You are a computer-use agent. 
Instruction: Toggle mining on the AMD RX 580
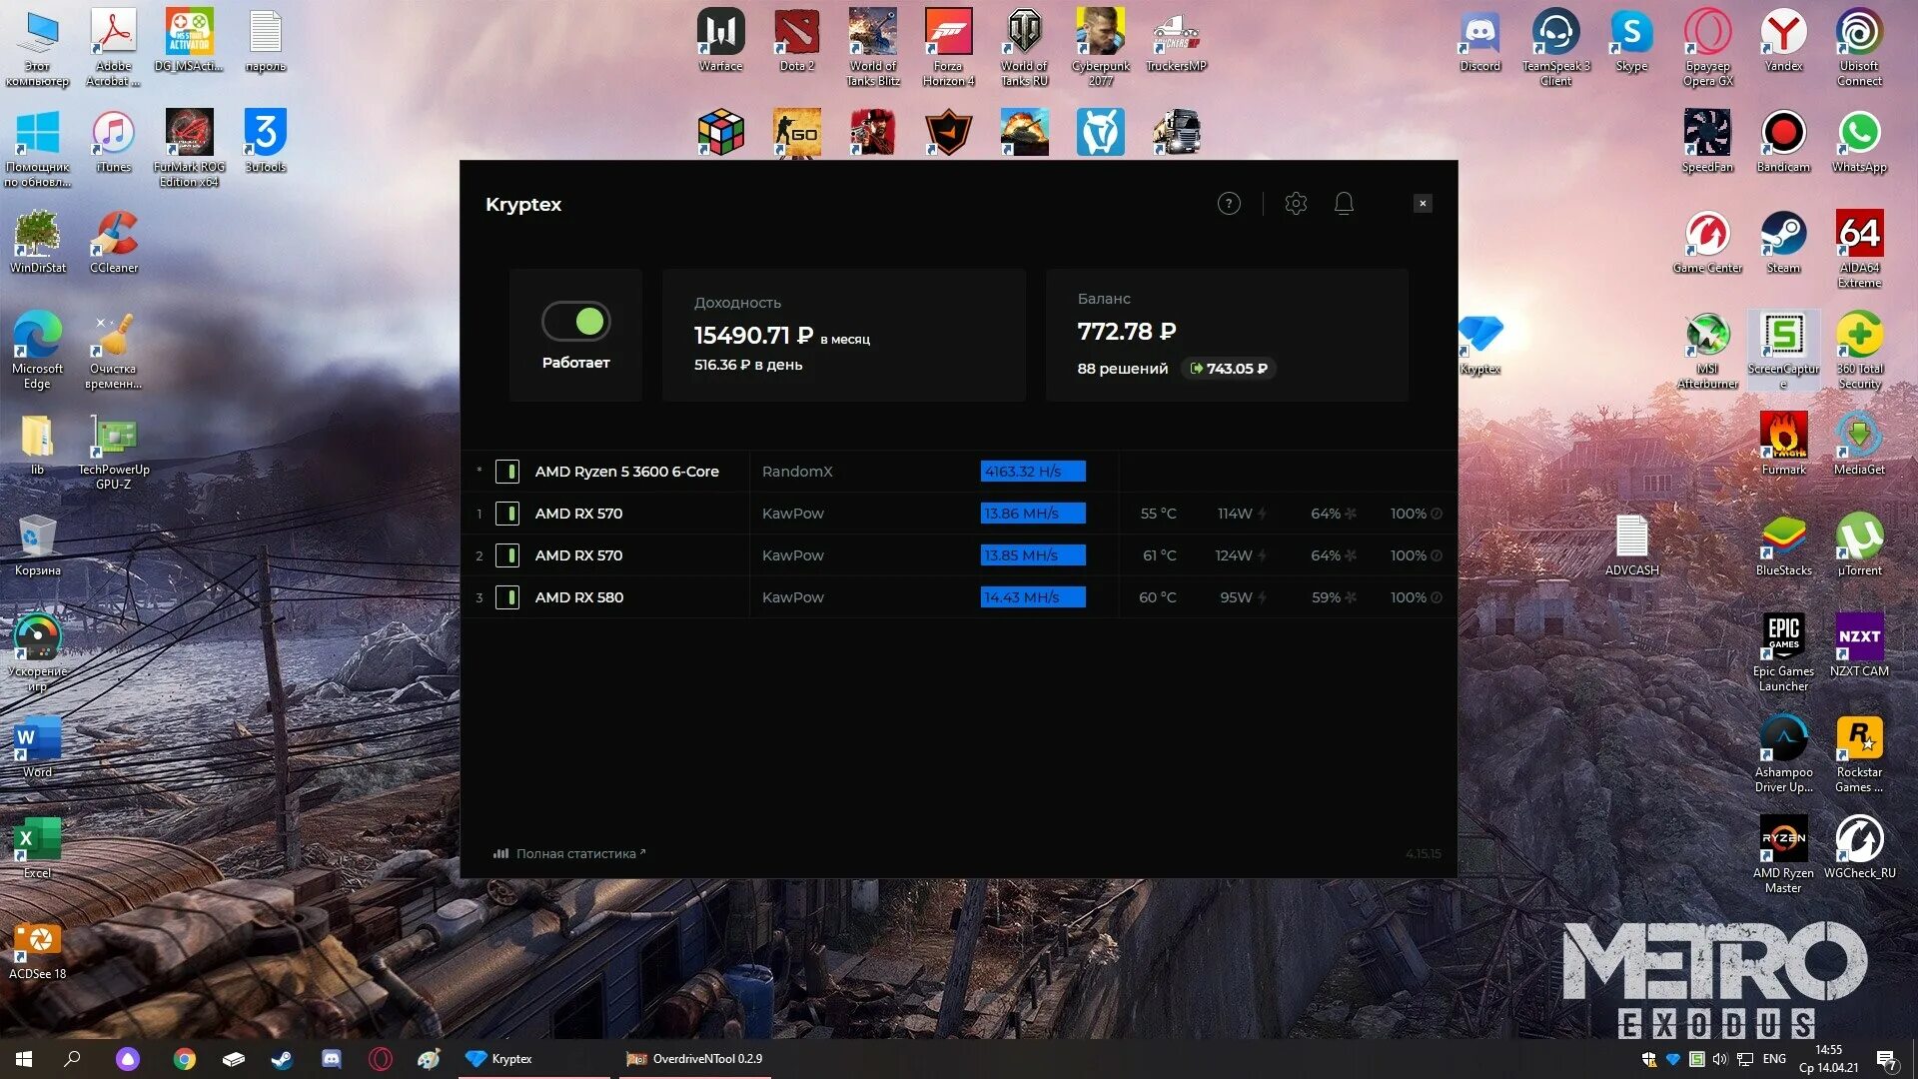point(507,597)
